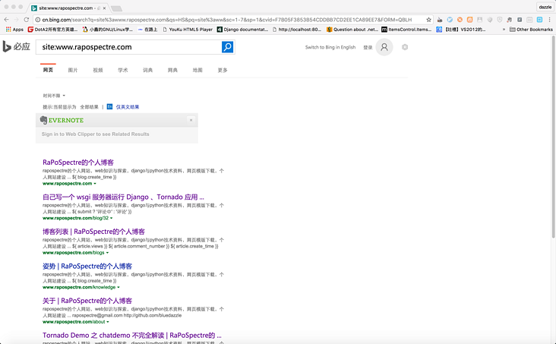Viewport: 556px width, 344px height.
Task: Open the RaPoSpectre的个人博客 search result
Action: tap(78, 163)
